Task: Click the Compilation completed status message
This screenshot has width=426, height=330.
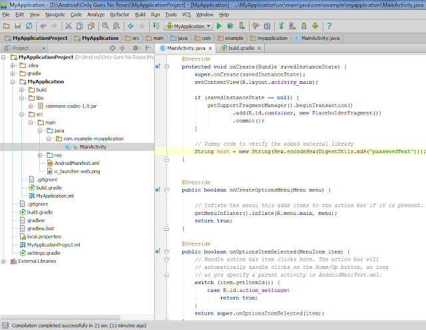Action: point(79,325)
